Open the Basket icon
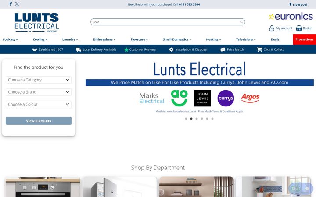 coord(299,28)
